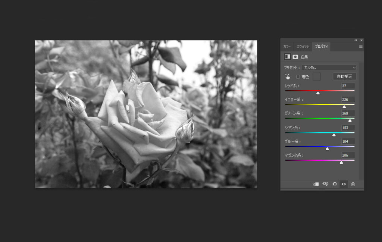The height and width of the screenshot is (242, 382).
Task: Click the グリーン系 value input field
Action: [x=348, y=113]
